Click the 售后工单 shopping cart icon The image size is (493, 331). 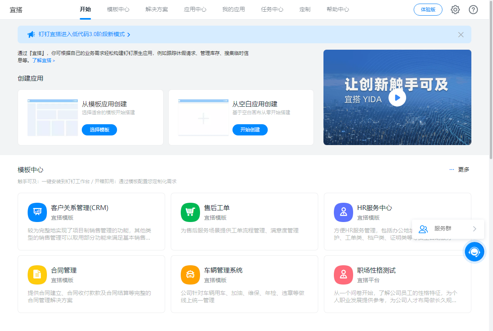pyautogui.click(x=190, y=212)
